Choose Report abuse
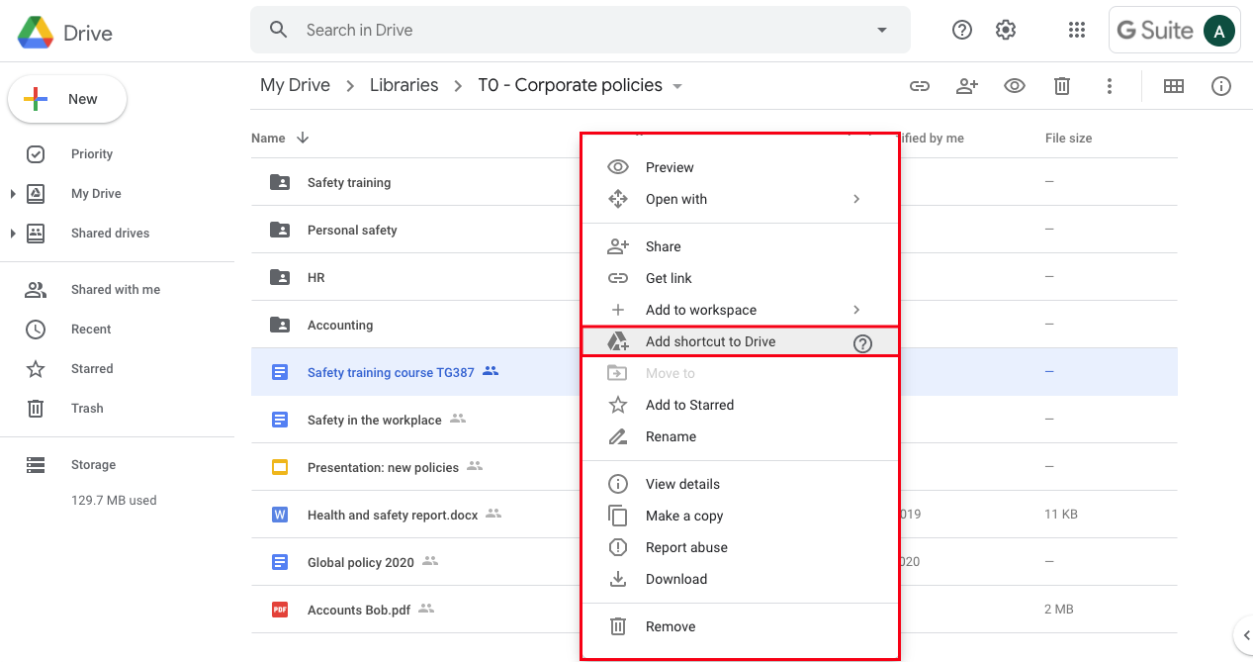This screenshot has width=1253, height=662. pos(740,547)
